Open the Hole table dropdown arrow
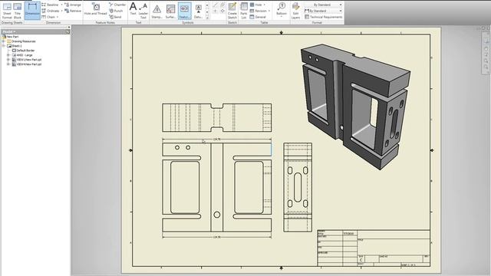Image resolution: width=491 pixels, height=276 pixels. (x=264, y=5)
